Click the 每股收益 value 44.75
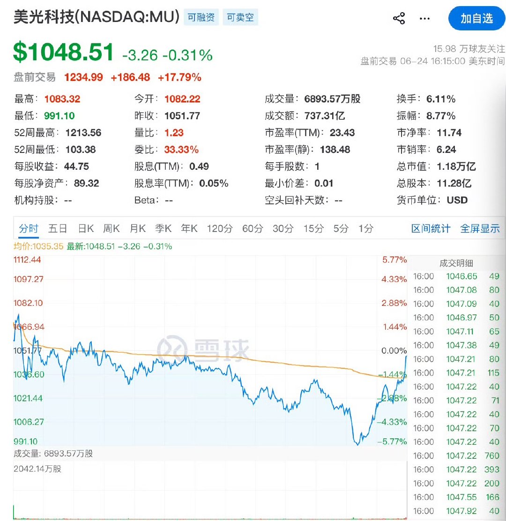Screen dimensions: 506x521 pyautogui.click(x=76, y=166)
